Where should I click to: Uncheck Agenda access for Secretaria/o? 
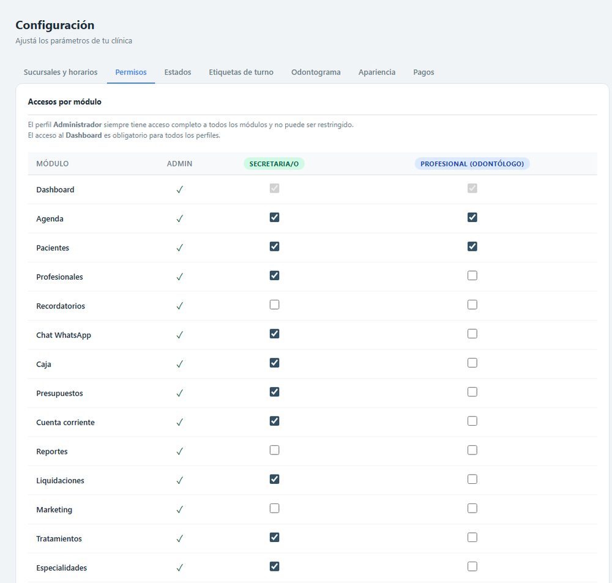point(274,217)
